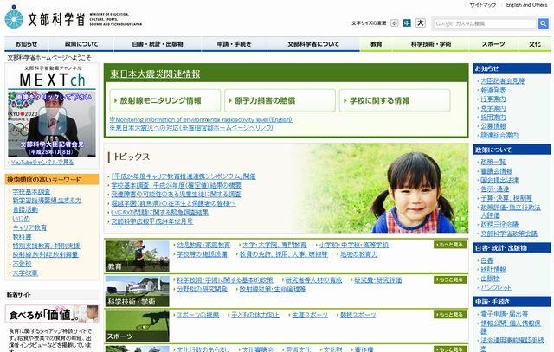This screenshot has height=352, width=554.
Task: Open the 政策一覧 sidebar link
Action: [x=493, y=162]
